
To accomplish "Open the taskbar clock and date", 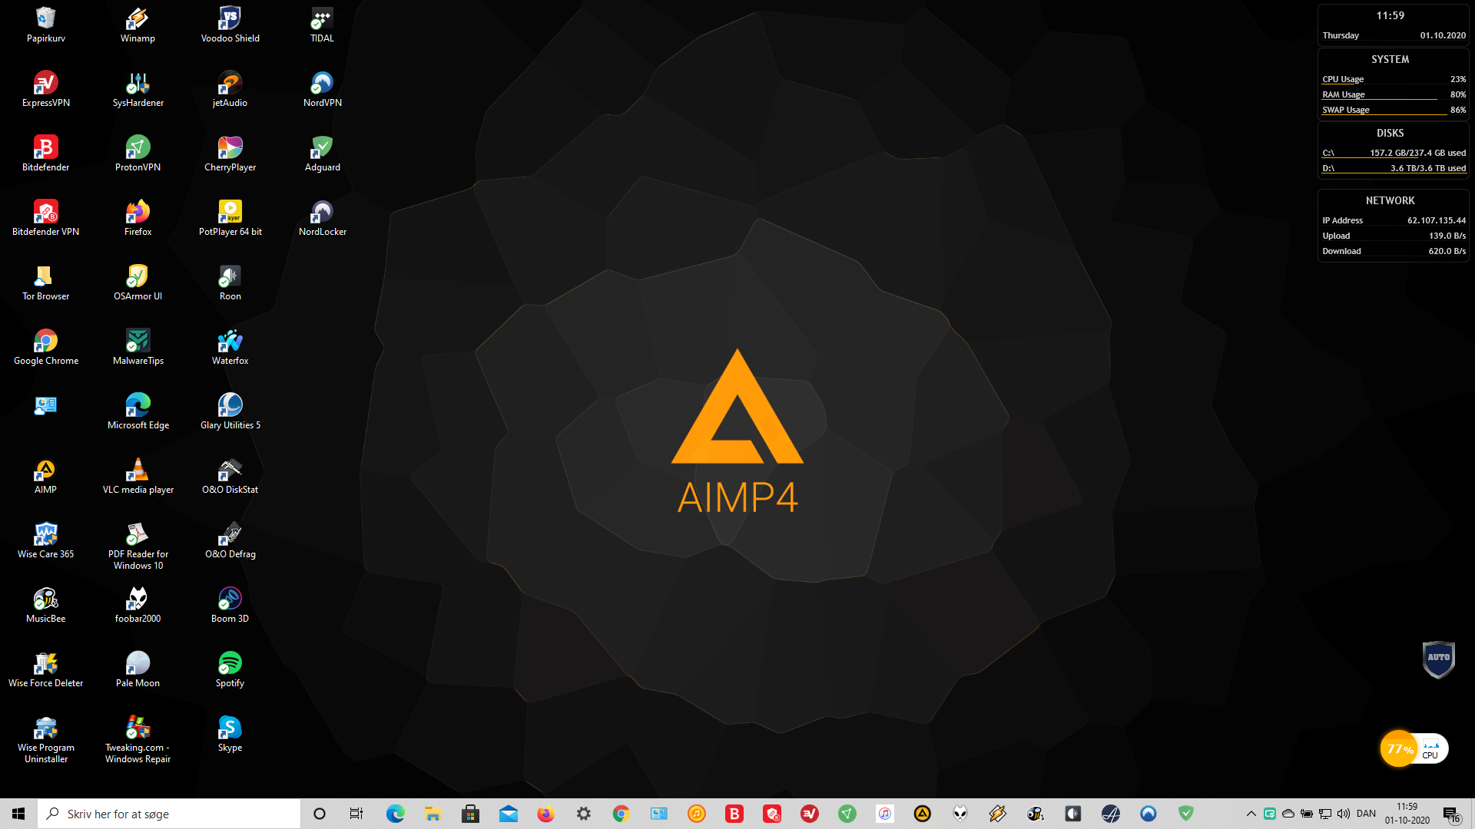I will [1407, 814].
